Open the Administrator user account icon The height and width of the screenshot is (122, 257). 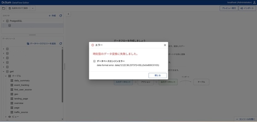[254, 2]
